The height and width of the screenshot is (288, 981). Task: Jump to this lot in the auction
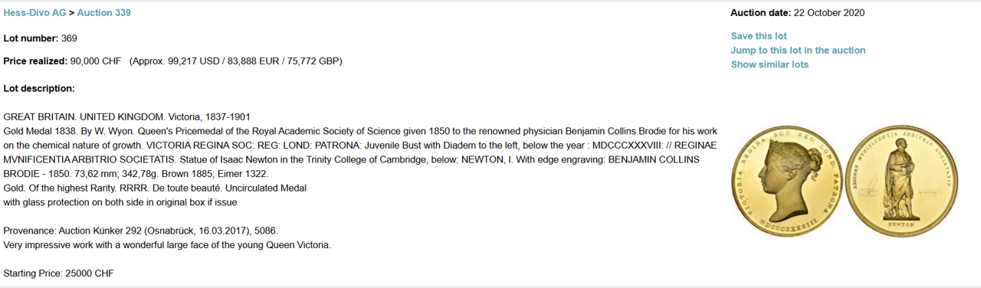click(798, 51)
